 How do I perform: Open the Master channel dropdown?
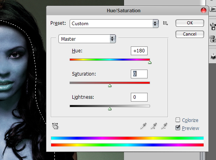click(87, 39)
